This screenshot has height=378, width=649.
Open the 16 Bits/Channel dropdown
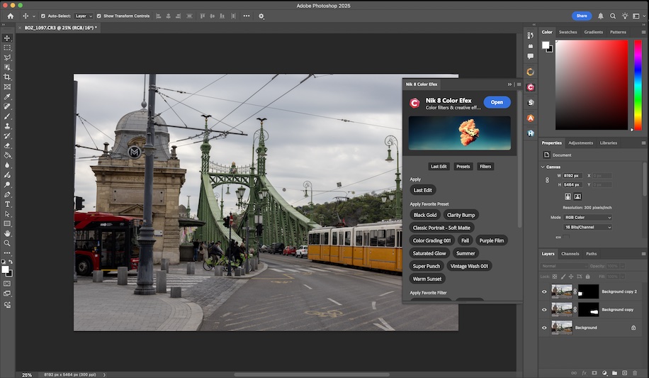click(x=587, y=227)
